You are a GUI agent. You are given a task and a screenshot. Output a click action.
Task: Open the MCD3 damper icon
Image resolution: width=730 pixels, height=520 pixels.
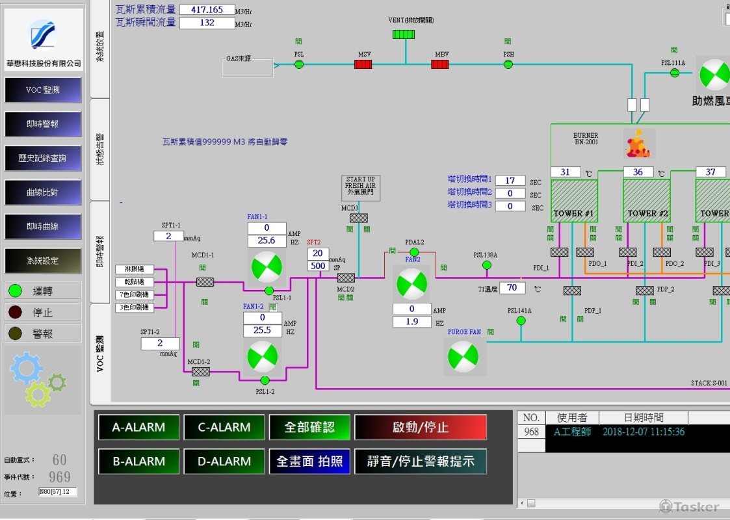tap(358, 217)
